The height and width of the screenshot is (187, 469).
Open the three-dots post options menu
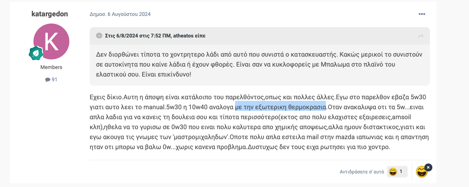(x=422, y=14)
